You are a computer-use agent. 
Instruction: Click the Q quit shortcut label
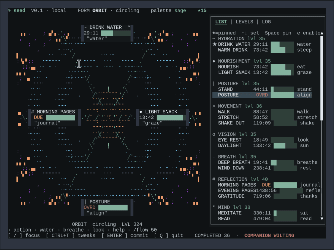point(168,235)
